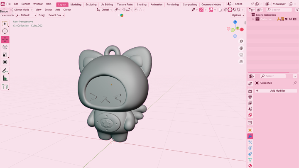Open the File menu
The width and height of the screenshot is (299, 168).
pyautogui.click(x=9, y=4)
